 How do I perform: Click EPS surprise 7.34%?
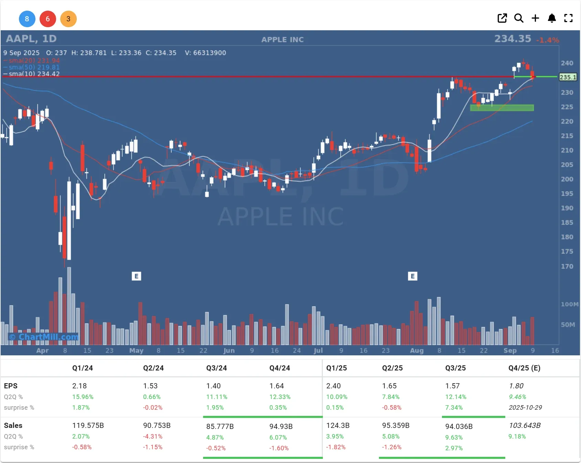coord(454,408)
